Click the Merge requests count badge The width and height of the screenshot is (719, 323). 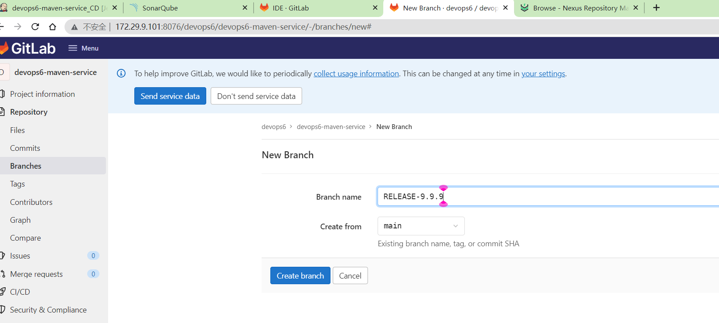(x=93, y=274)
